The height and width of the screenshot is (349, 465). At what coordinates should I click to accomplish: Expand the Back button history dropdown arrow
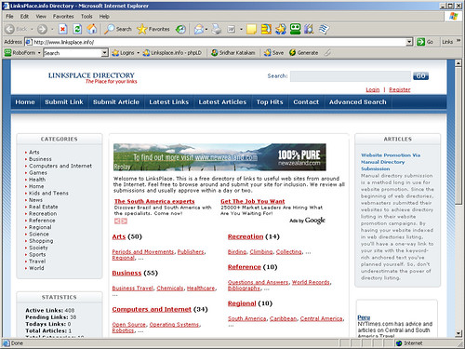tap(32, 30)
